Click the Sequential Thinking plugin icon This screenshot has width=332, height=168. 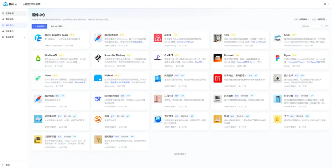pos(98,58)
